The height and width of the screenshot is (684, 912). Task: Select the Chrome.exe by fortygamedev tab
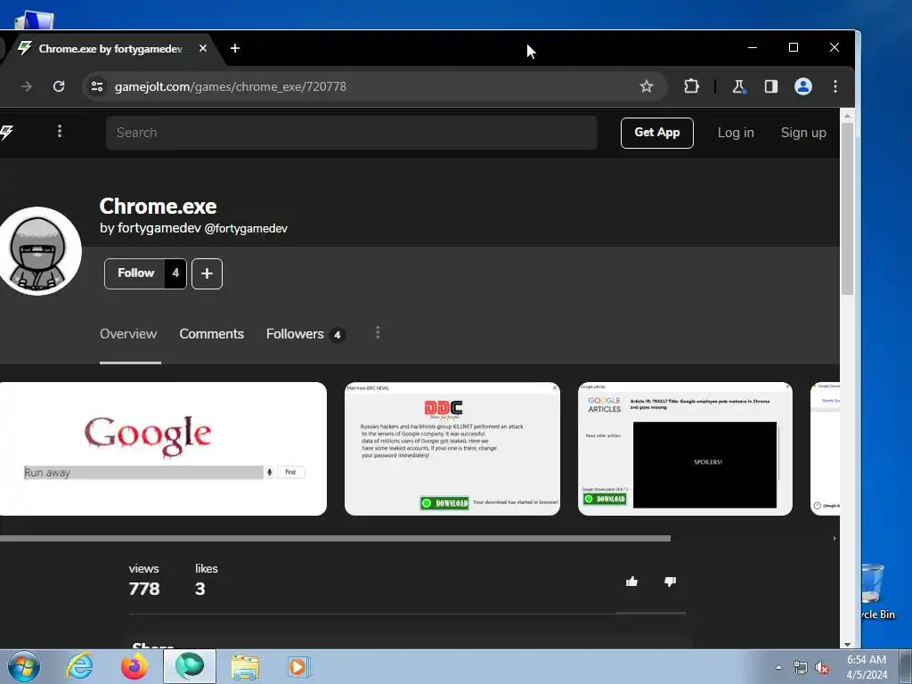pos(110,49)
